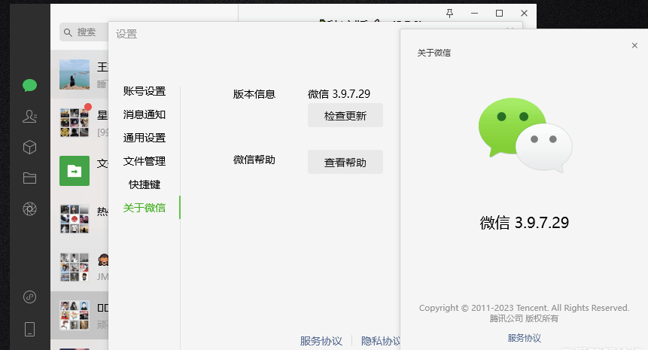Open the 热 group chat avatar
The image size is (648, 350).
coord(75,219)
